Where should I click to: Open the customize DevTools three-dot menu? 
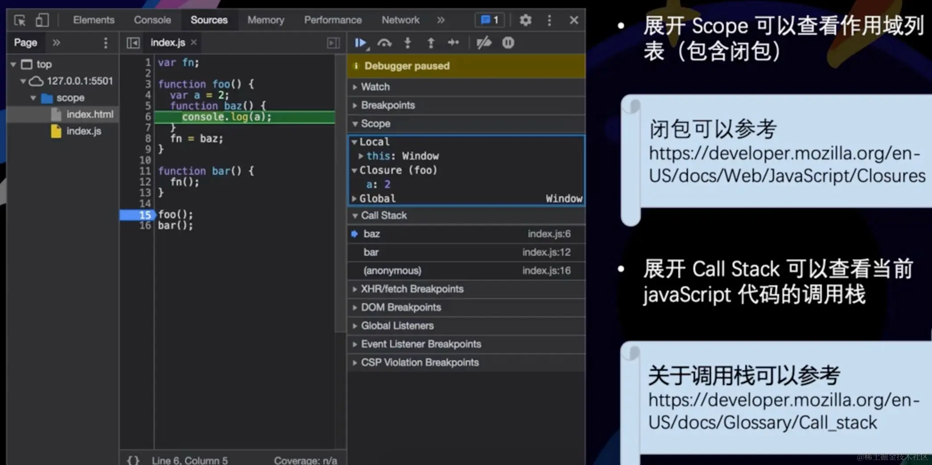549,20
